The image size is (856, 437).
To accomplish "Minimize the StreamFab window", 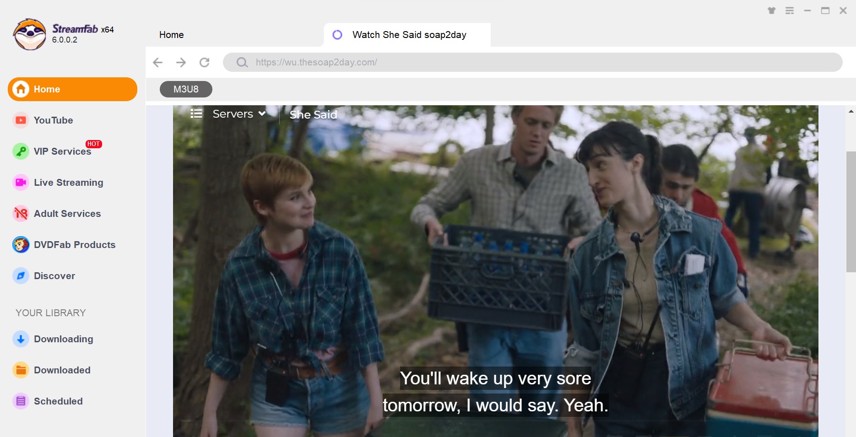I will pyautogui.click(x=807, y=11).
